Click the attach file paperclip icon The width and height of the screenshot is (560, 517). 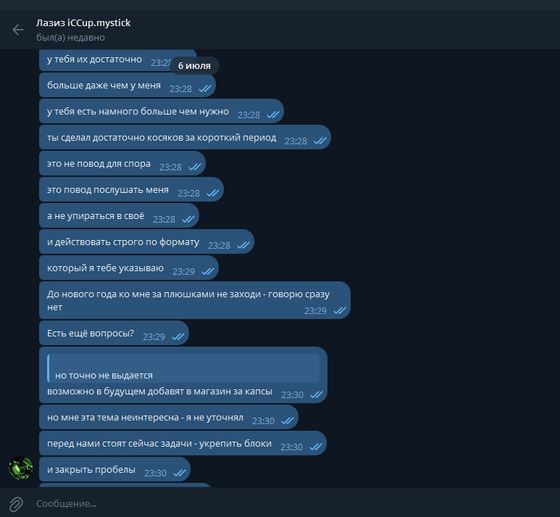coord(16,504)
